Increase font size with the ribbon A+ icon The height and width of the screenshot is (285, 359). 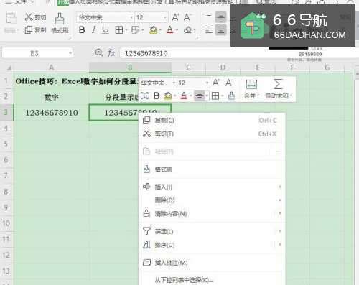coord(175,17)
